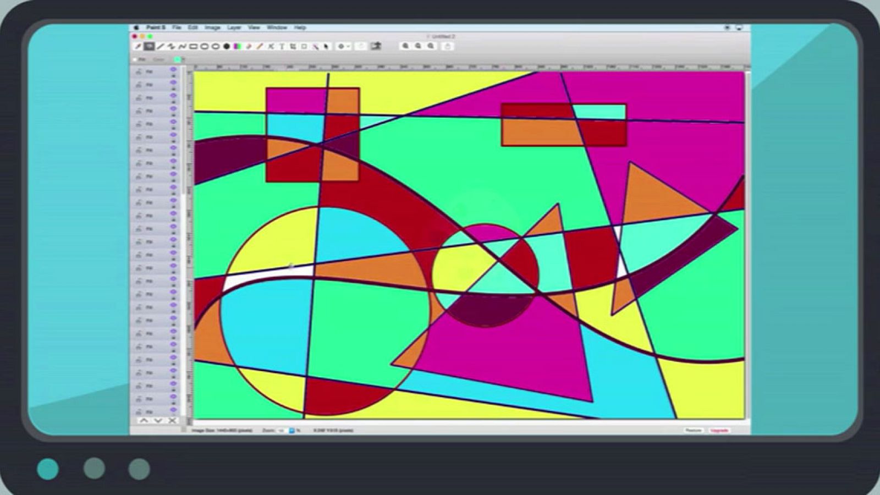This screenshot has height=495, width=880.
Task: Click the Share/Export icon in the toolbar
Action: 378,47
